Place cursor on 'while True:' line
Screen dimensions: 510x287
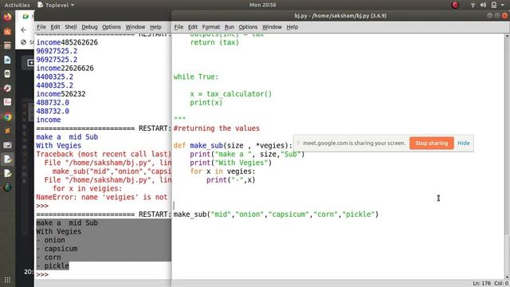tap(196, 77)
